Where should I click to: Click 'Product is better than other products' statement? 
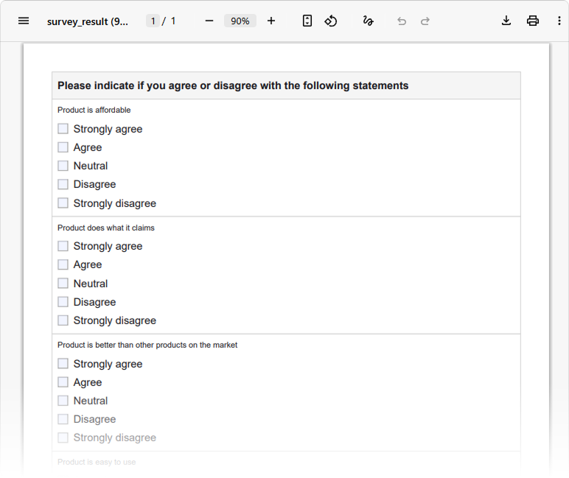pyautogui.click(x=147, y=345)
